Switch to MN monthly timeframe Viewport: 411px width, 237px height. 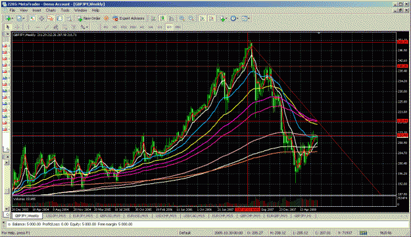point(178,27)
